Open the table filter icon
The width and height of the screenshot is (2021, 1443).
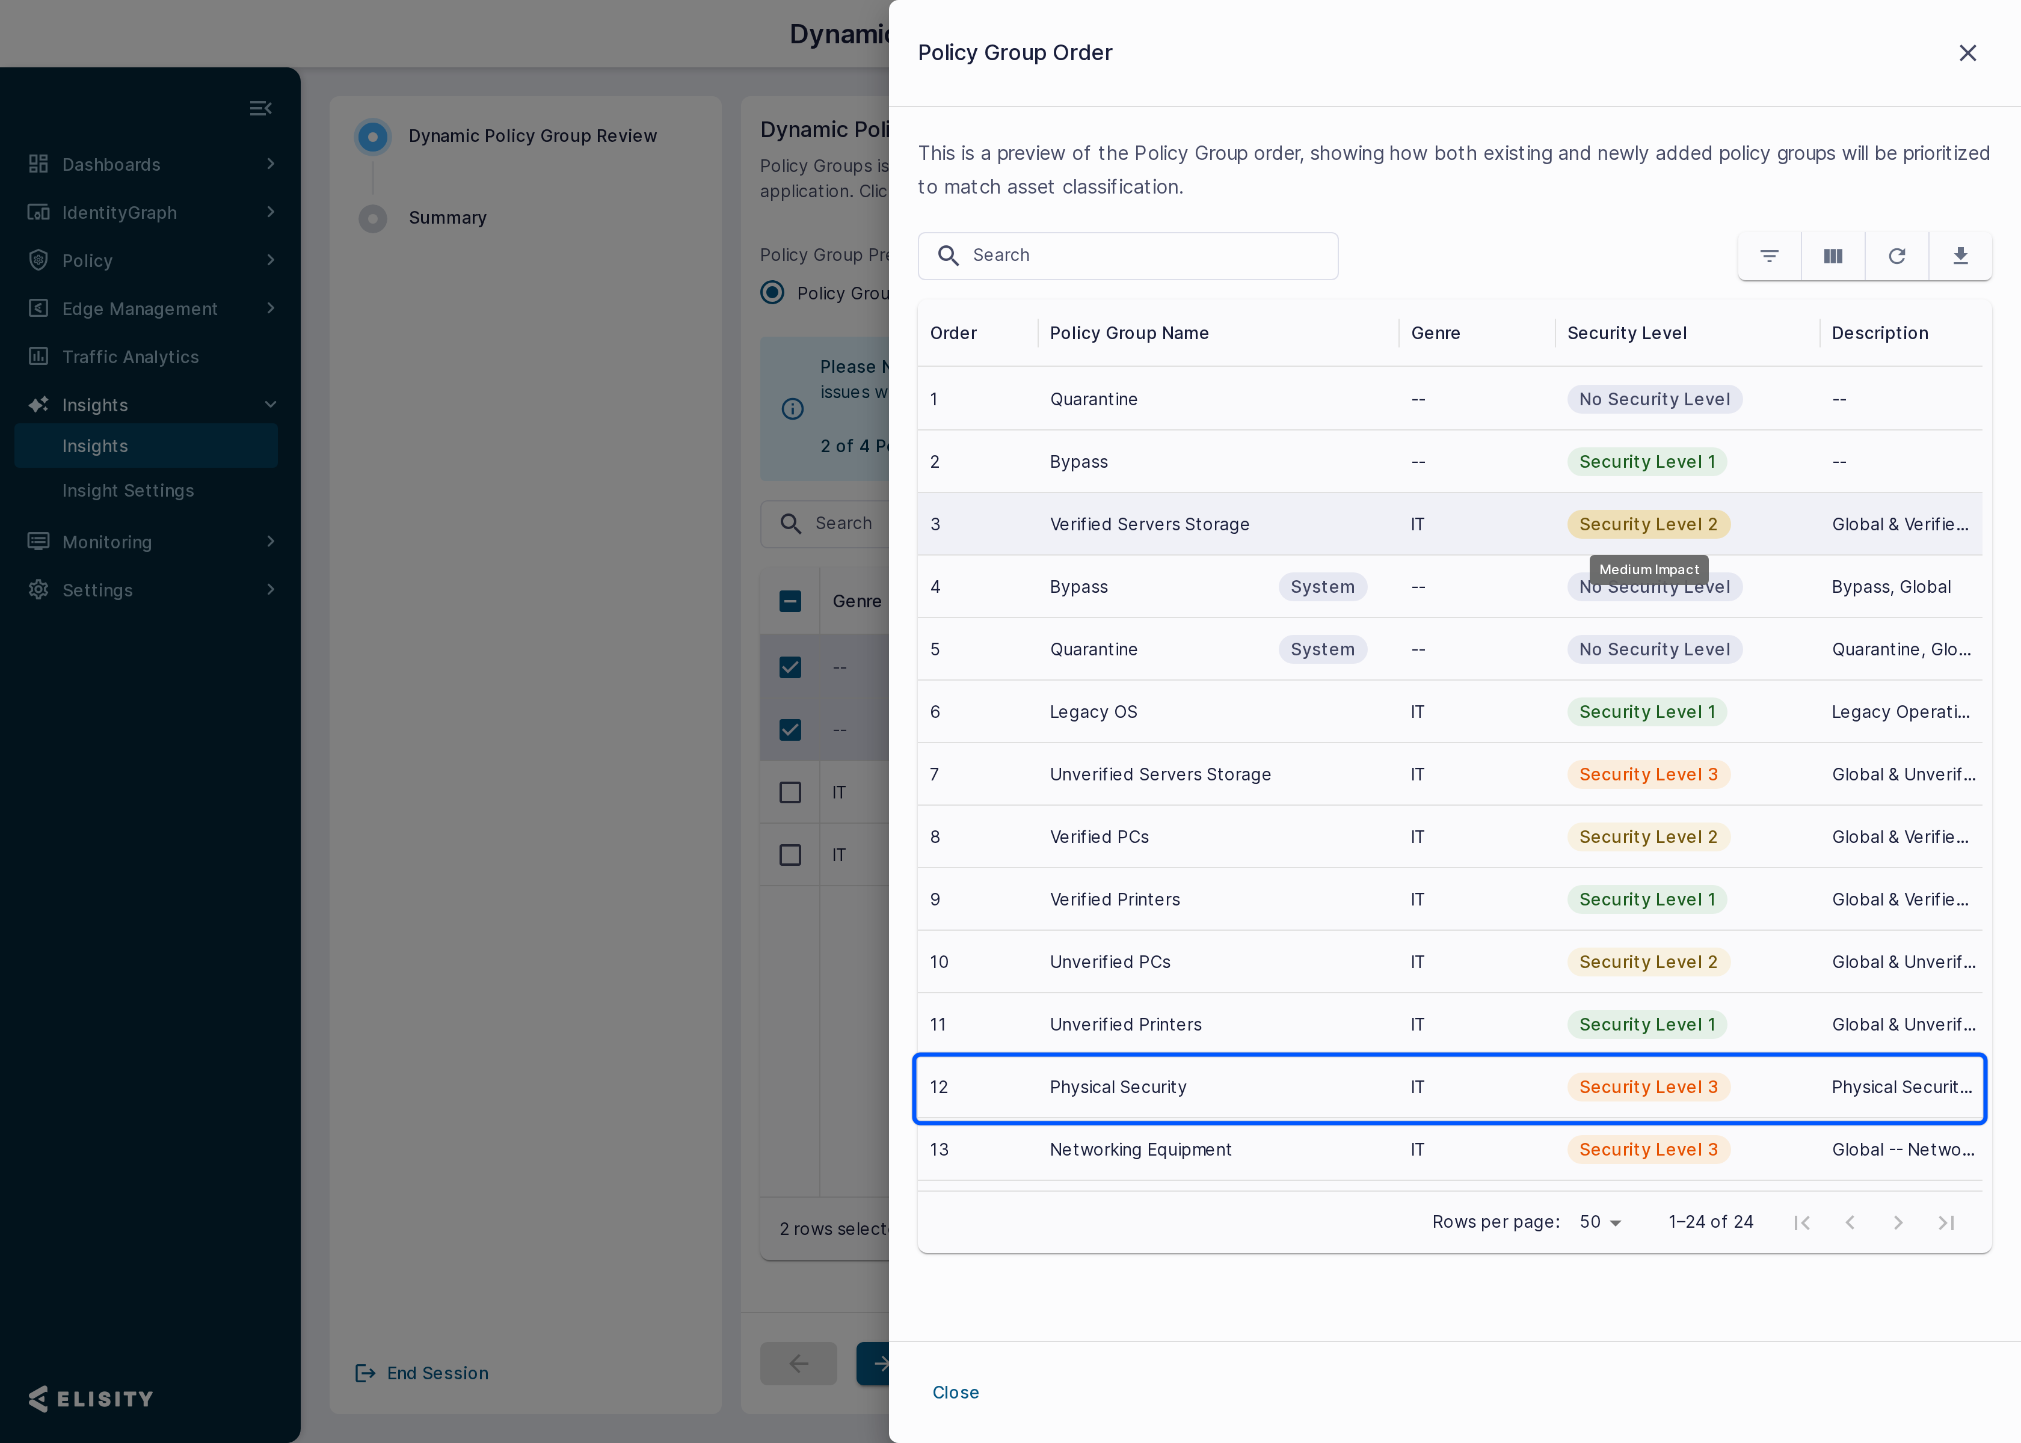pyautogui.click(x=1770, y=256)
